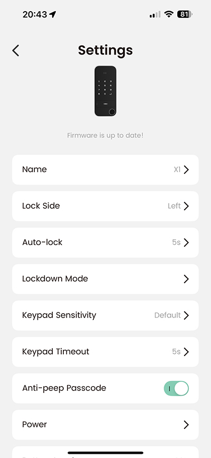Tap the Keypad Sensitivity chevron
The width and height of the screenshot is (211, 458).
(x=186, y=315)
